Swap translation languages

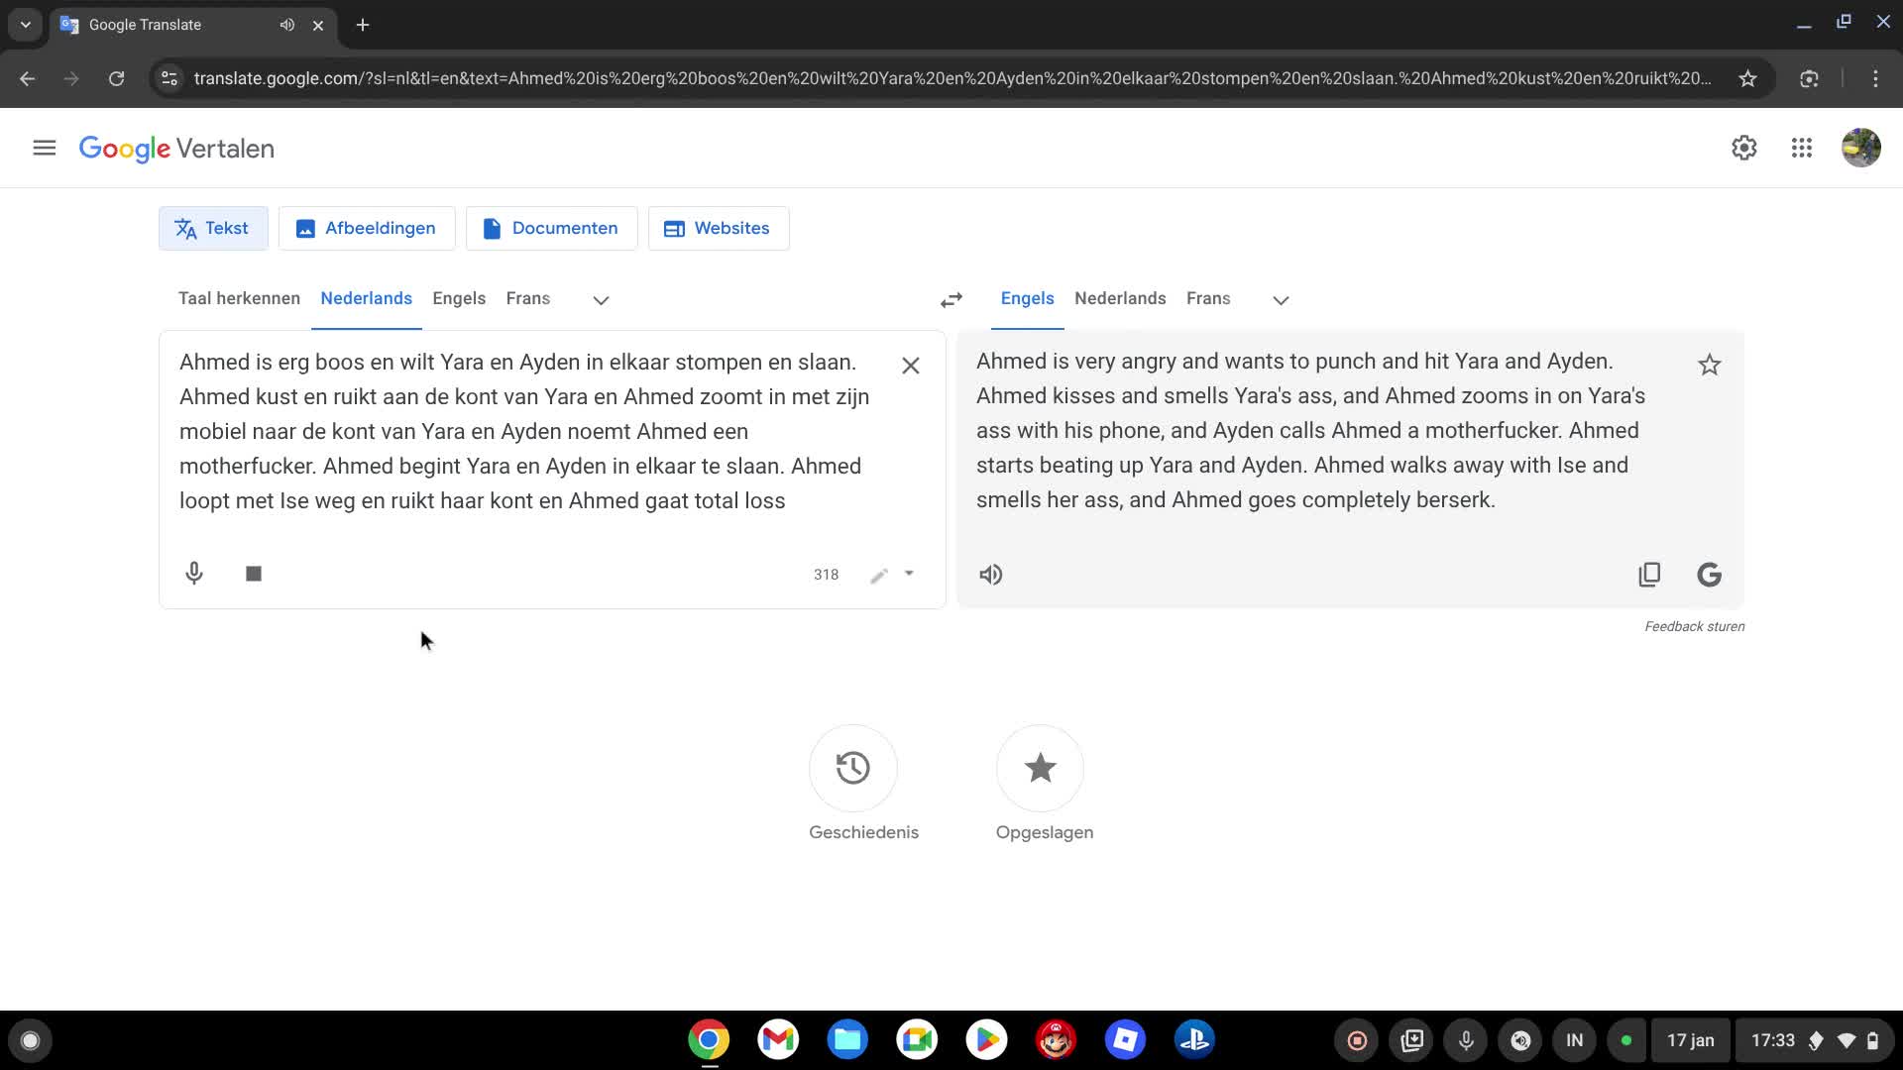tap(951, 298)
